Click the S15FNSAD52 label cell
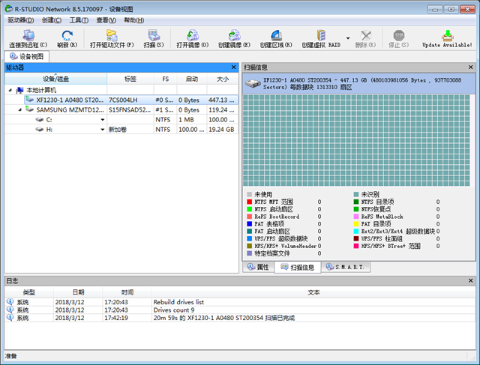The width and height of the screenshot is (480, 365). [x=130, y=109]
